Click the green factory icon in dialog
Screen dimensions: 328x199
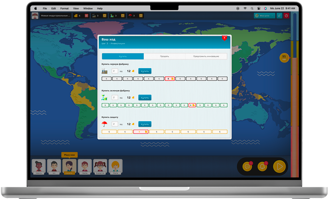(x=104, y=98)
